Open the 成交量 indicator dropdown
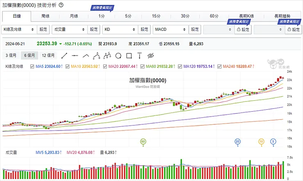Image resolution: width=303 pixels, height=181 pixels. click(x=70, y=30)
